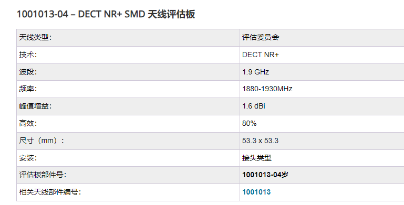Click the DECT NR+ technology value

pos(261,55)
